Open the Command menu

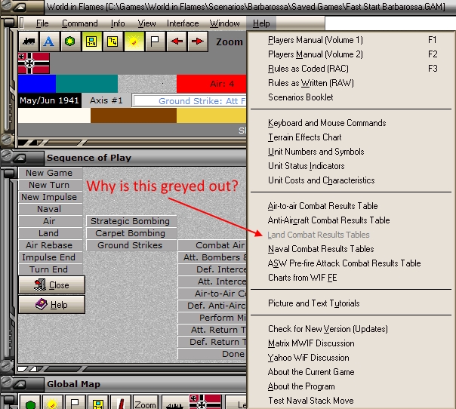pyautogui.click(x=80, y=23)
